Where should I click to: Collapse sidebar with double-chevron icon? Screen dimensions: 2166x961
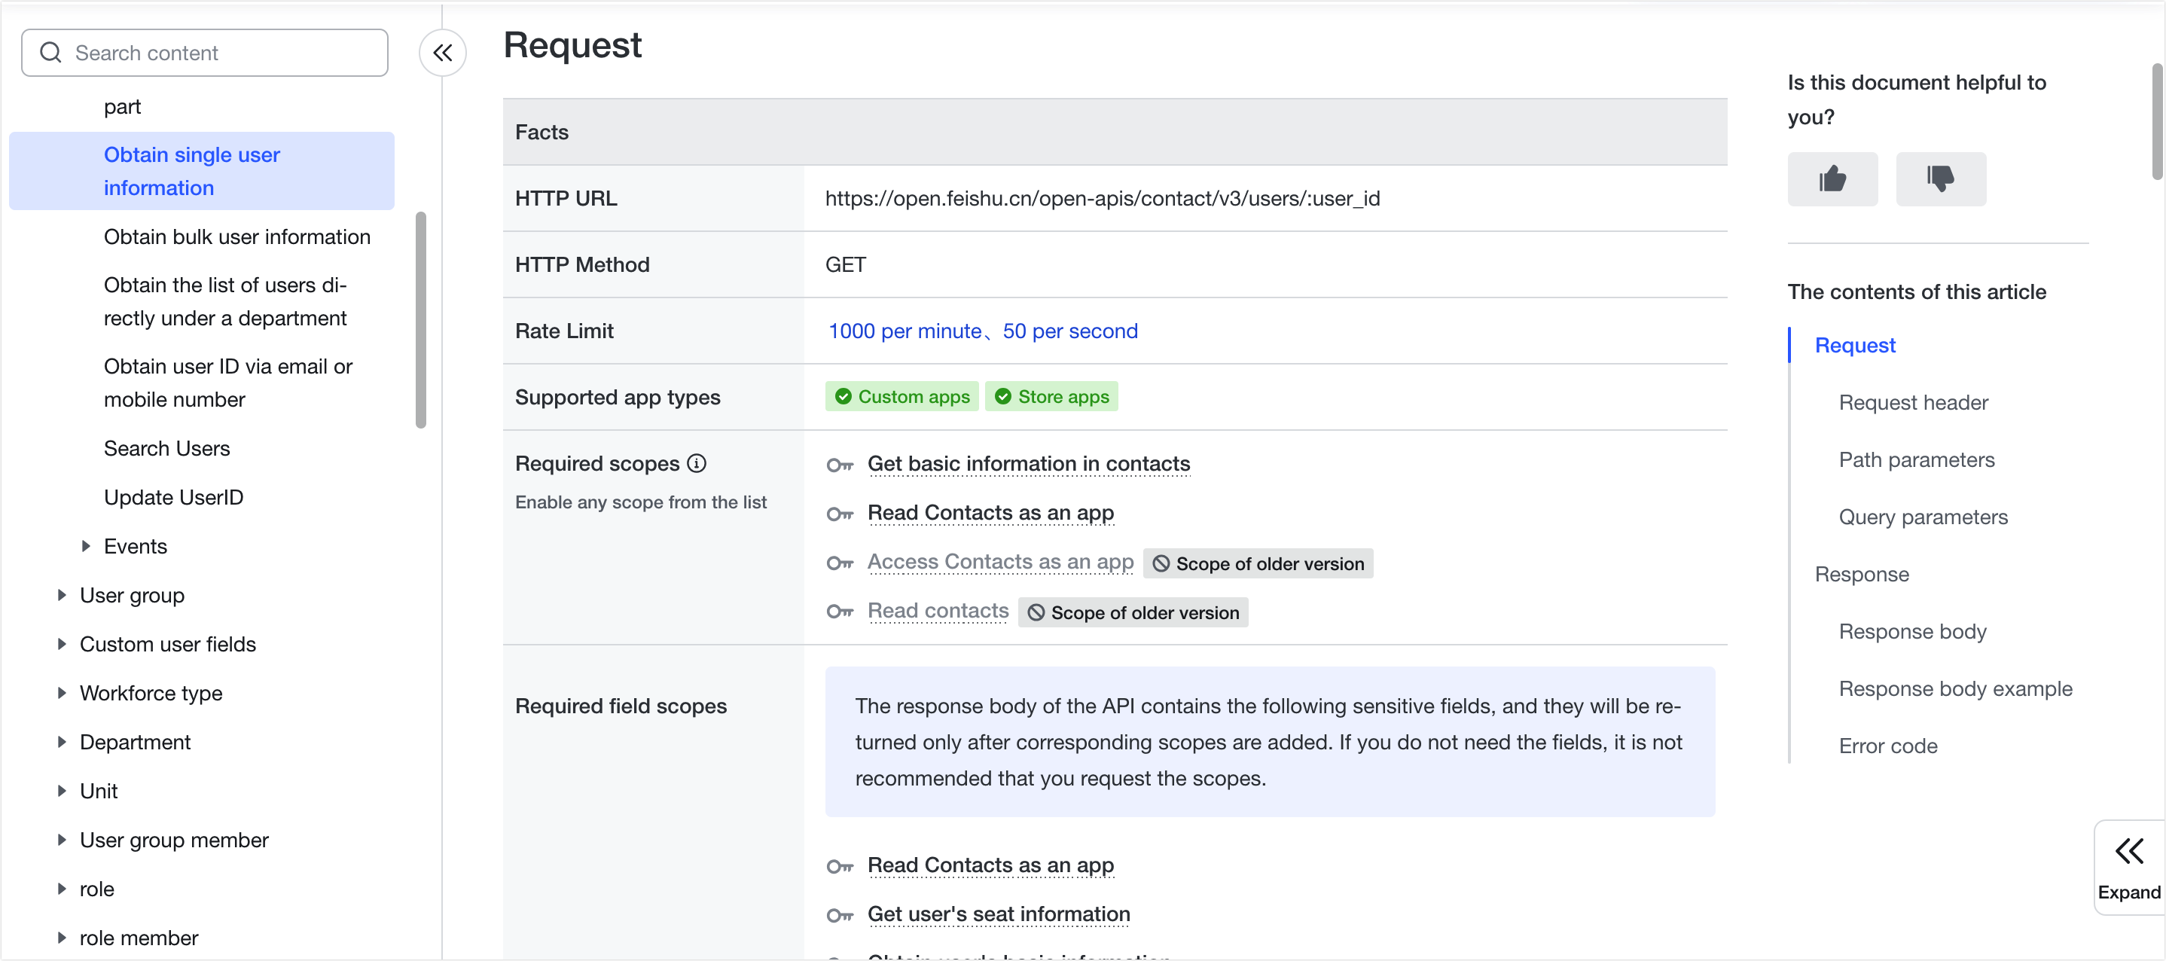442,53
